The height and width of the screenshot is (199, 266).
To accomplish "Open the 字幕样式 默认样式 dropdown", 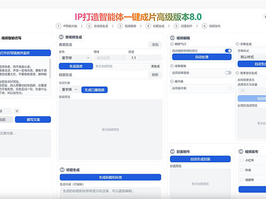I will point(252,57).
